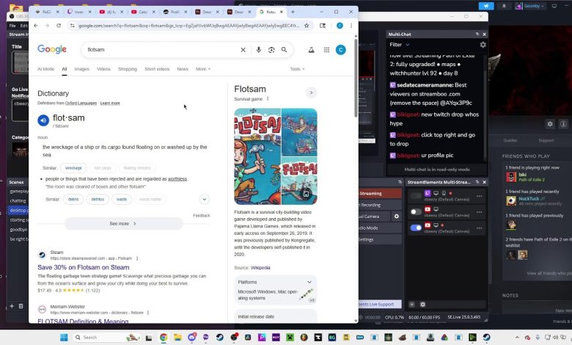The height and width of the screenshot is (345, 572).
Task: Click the Google voice search microphone
Action: click(258, 50)
